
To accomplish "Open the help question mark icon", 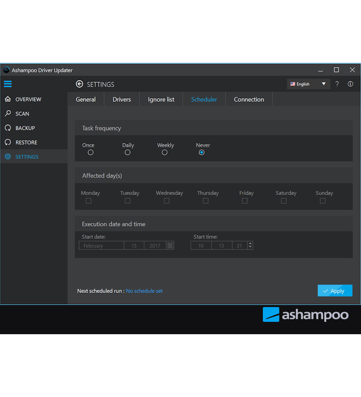I will [337, 84].
